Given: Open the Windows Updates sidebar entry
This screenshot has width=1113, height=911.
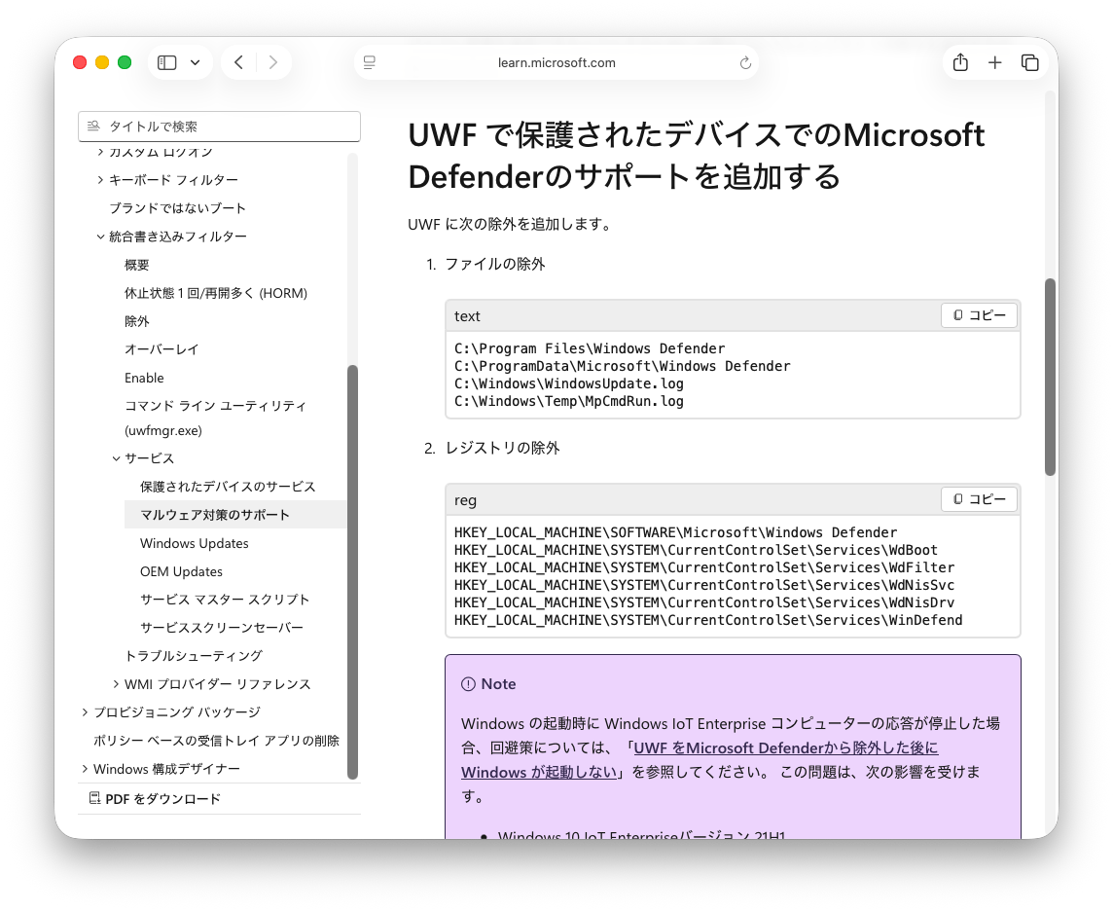Looking at the screenshot, I should point(195,543).
